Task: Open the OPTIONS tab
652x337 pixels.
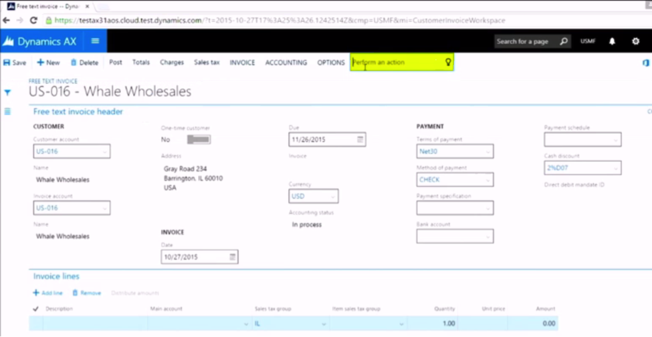Action: coord(331,63)
